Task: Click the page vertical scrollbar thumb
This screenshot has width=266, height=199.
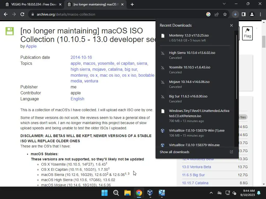Action: (264, 42)
